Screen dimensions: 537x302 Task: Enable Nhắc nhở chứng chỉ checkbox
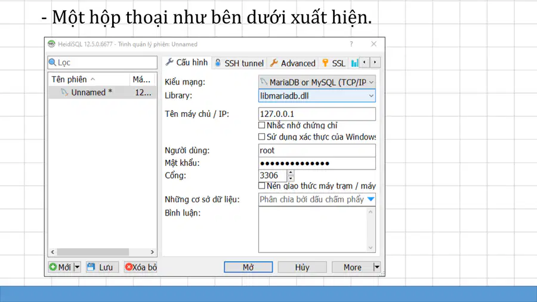point(262,125)
